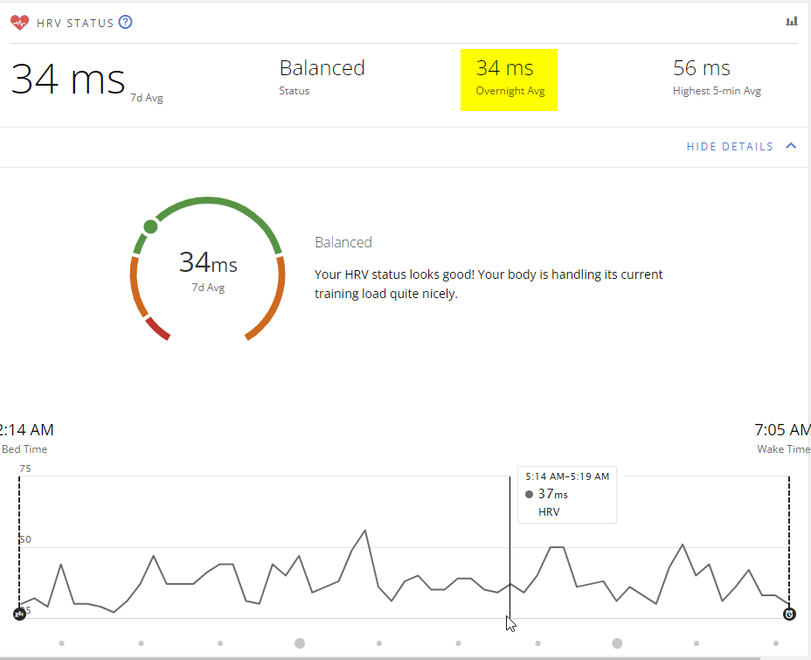This screenshot has width=811, height=660.
Task: Select the 56 ms Highest 5-min Avg stat
Action: coord(717,78)
